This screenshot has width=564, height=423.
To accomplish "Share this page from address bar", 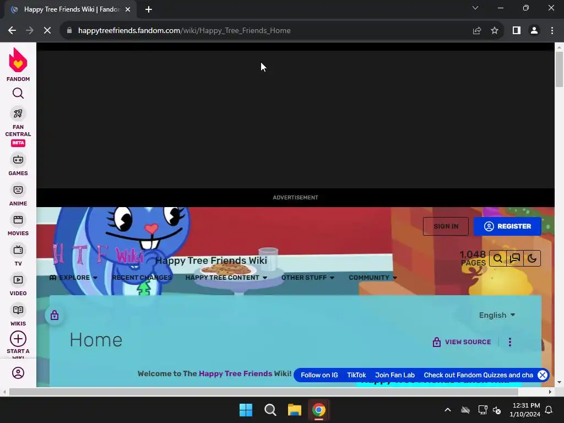I will click(x=477, y=31).
